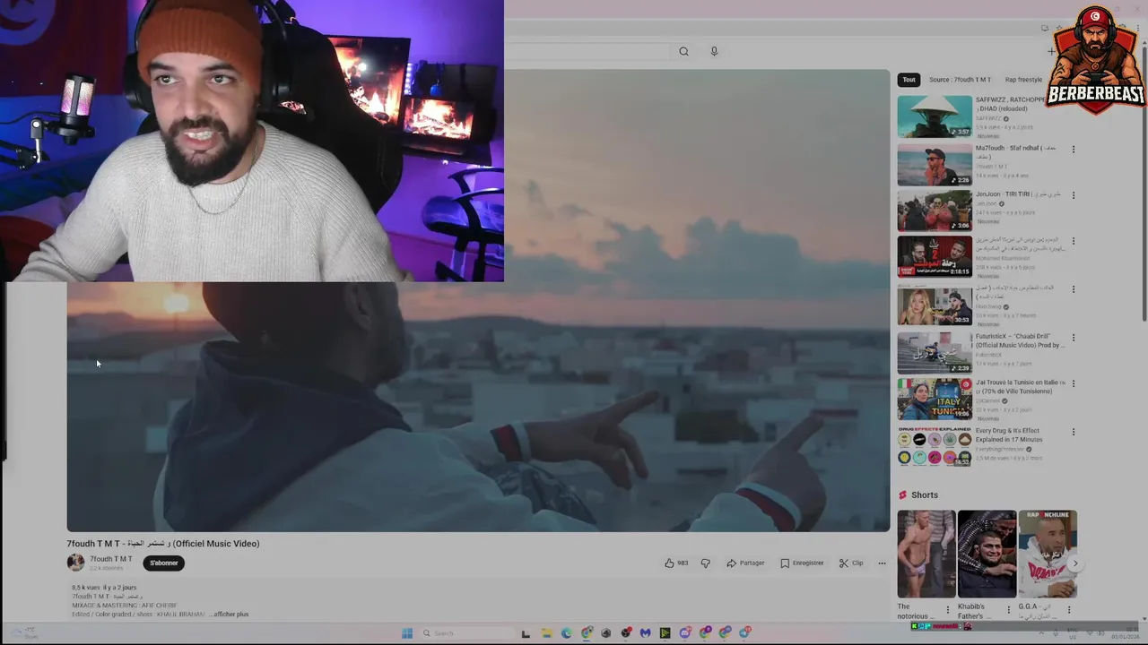The height and width of the screenshot is (645, 1148).
Task: Click the main music video player
Action: 478,300
